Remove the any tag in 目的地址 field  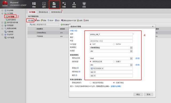[x=95, y=72]
